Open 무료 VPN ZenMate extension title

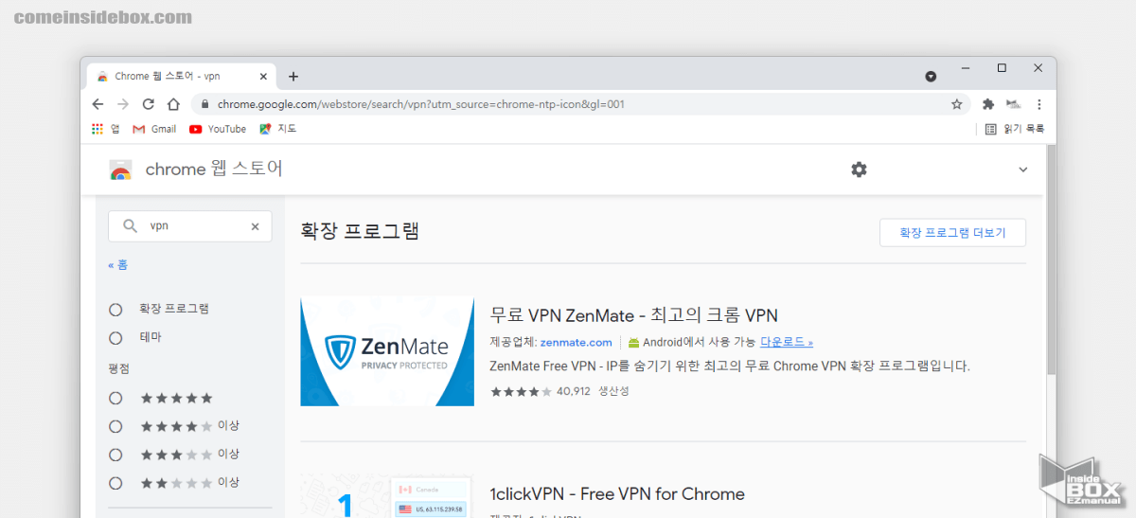click(x=633, y=315)
